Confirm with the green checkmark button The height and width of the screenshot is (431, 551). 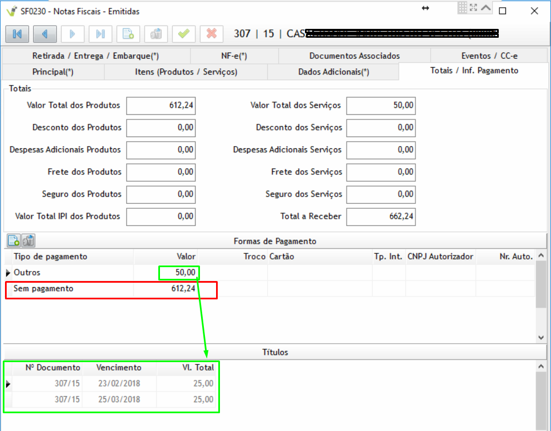coord(184,34)
